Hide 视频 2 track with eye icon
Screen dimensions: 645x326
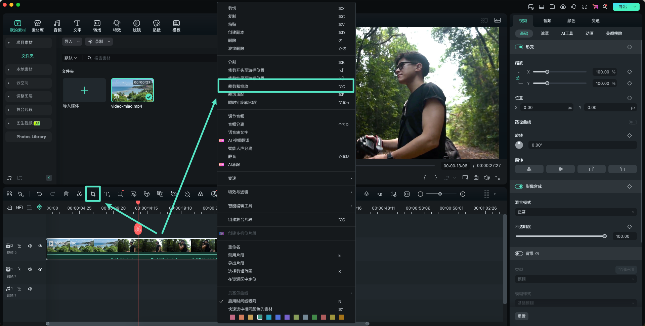(40, 246)
